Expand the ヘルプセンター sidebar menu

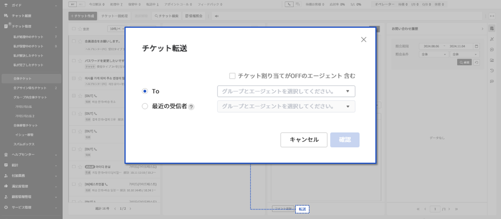[x=31, y=154]
